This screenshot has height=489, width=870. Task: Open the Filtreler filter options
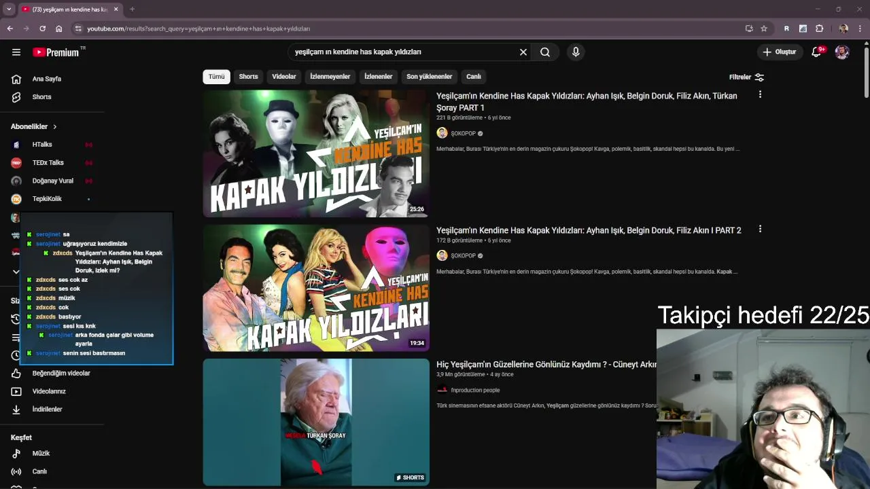[x=747, y=77]
